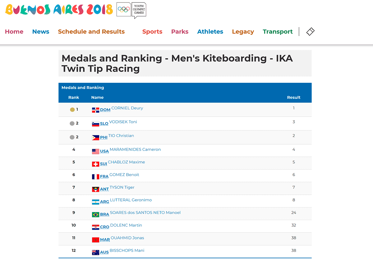
Task: Click the FRA country code link
Action: point(104,177)
